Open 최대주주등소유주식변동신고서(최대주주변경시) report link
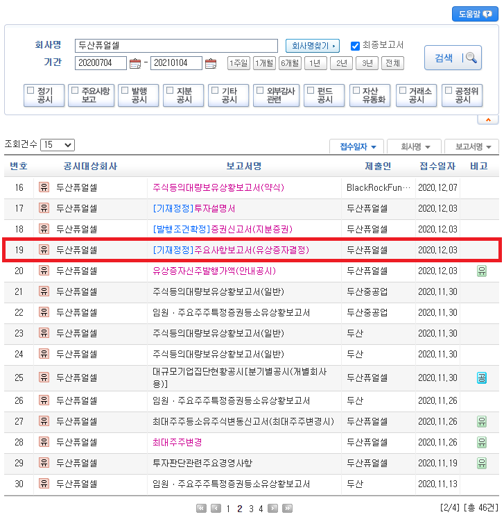 pyautogui.click(x=243, y=421)
